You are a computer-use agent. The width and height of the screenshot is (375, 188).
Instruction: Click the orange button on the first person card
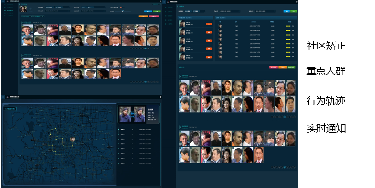coord(209,24)
